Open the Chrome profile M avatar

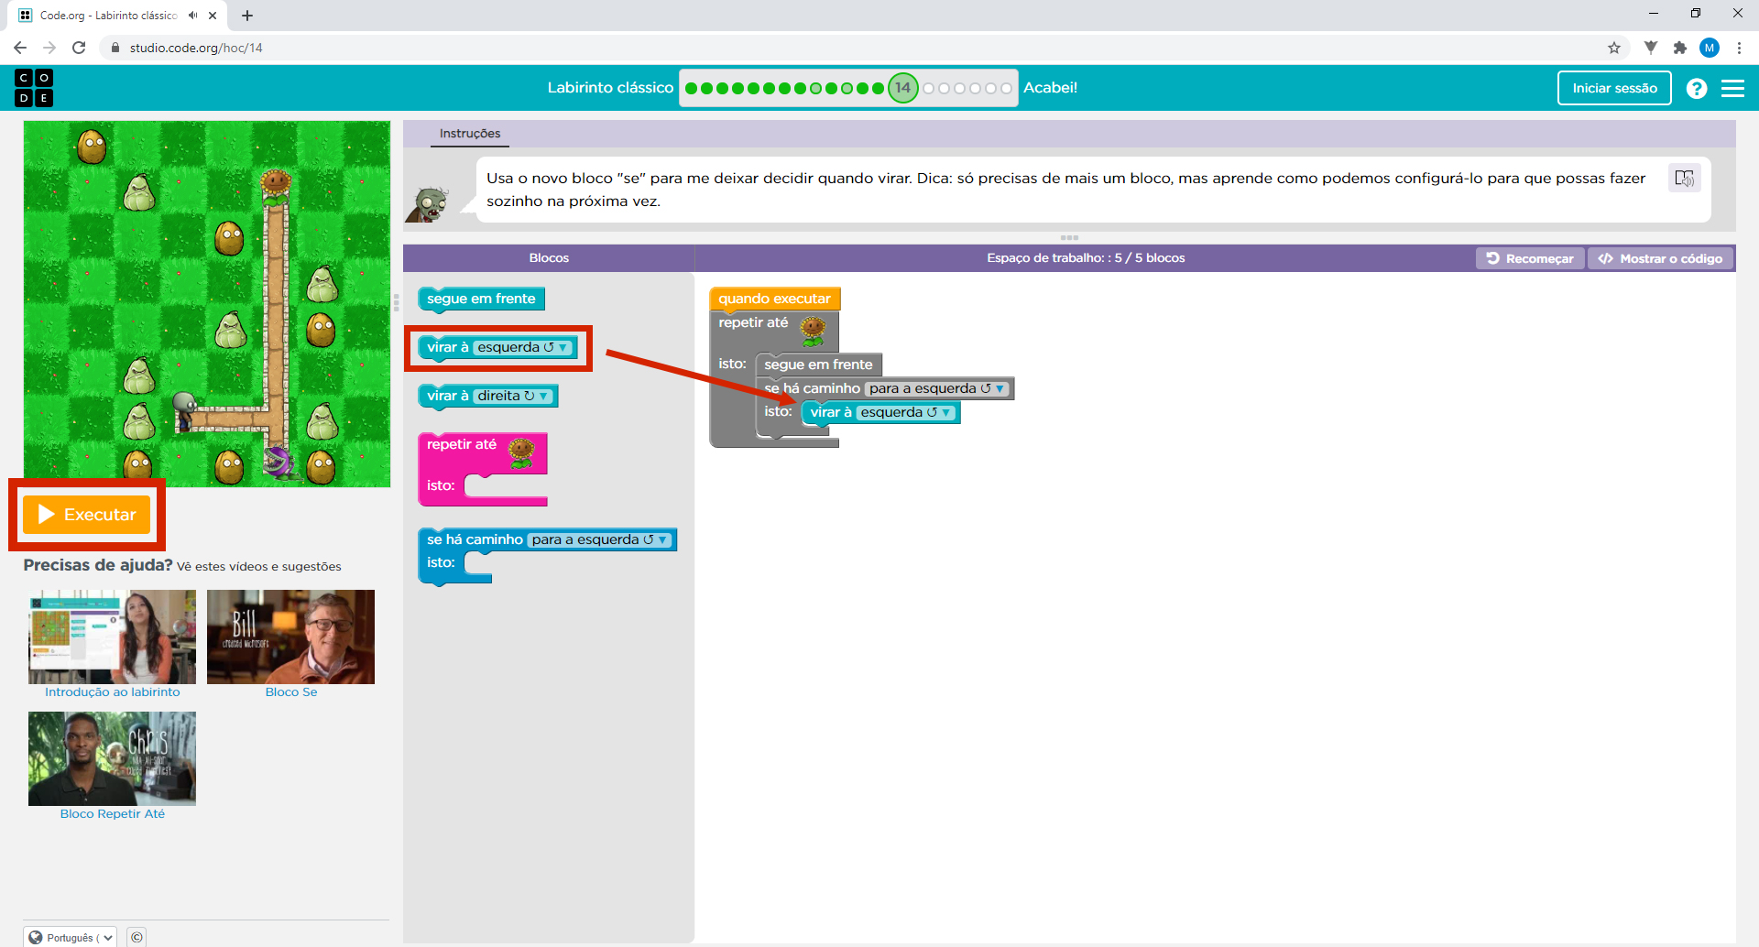[x=1710, y=48]
